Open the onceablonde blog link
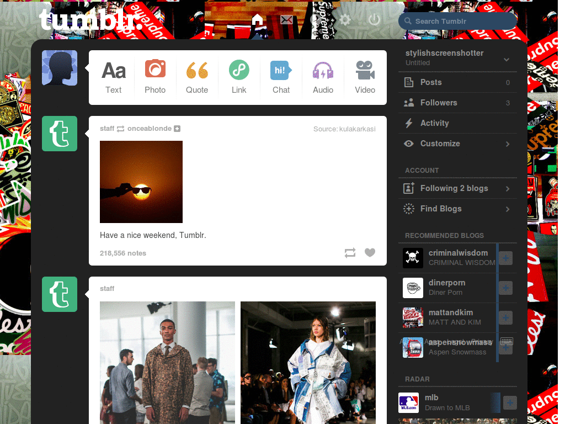Image resolution: width=565 pixels, height=424 pixels. point(149,129)
